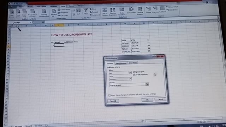Viewport: 226px width, 127px height.
Task: Select cell containing POKHRA
Action: click(x=136, y=52)
